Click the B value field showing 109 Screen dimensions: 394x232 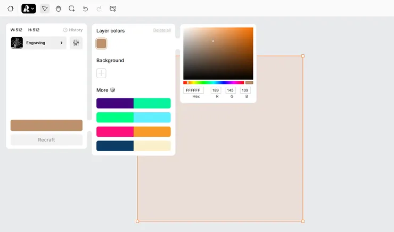[245, 90]
